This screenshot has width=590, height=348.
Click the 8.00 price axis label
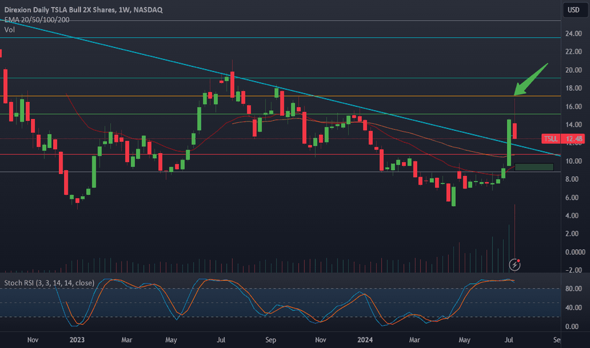(574, 179)
